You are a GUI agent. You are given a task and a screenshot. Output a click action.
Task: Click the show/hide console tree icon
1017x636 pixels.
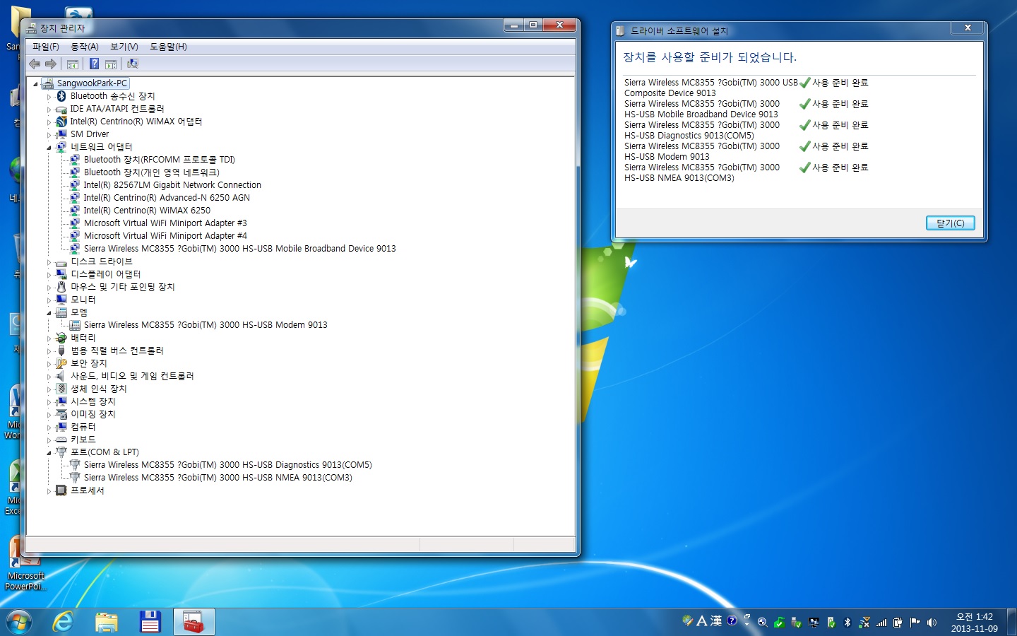click(x=73, y=64)
